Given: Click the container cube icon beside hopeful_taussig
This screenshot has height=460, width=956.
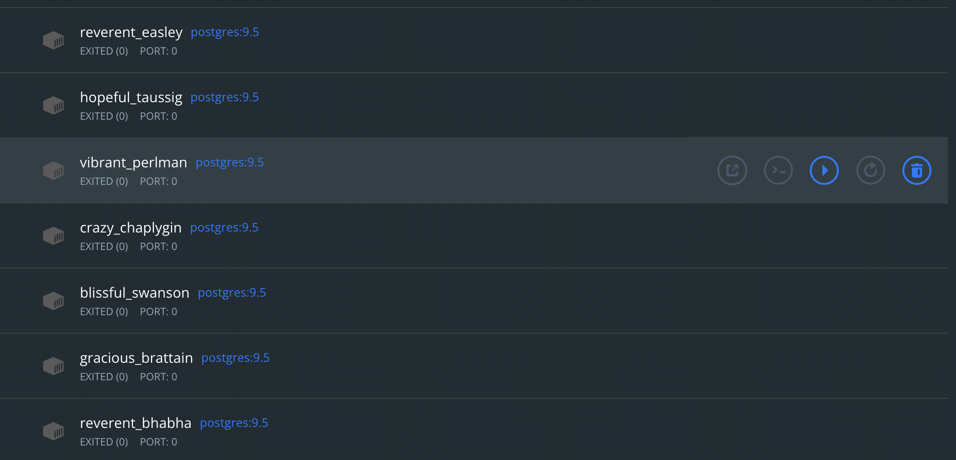Looking at the screenshot, I should pyautogui.click(x=54, y=105).
